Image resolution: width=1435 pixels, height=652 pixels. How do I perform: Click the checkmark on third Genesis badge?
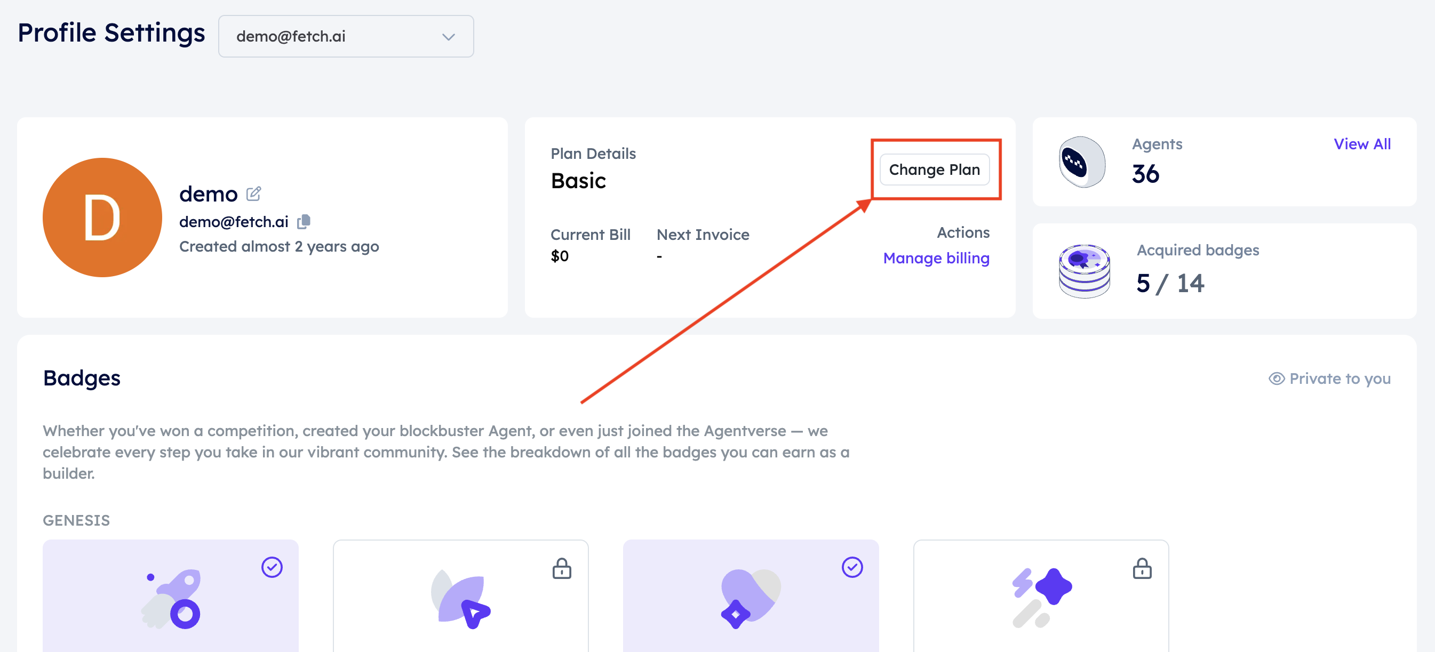[x=852, y=567]
